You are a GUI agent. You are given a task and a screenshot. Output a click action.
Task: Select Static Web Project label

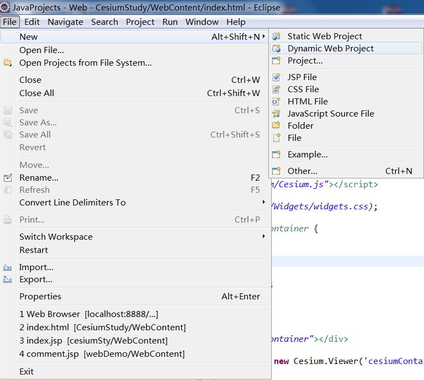(325, 36)
